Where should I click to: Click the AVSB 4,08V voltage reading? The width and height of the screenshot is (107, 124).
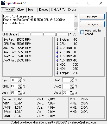click(12, 108)
